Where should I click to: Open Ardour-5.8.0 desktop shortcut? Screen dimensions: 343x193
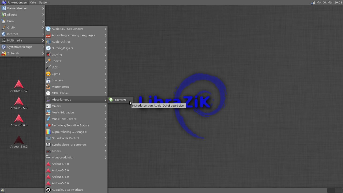(x=19, y=142)
